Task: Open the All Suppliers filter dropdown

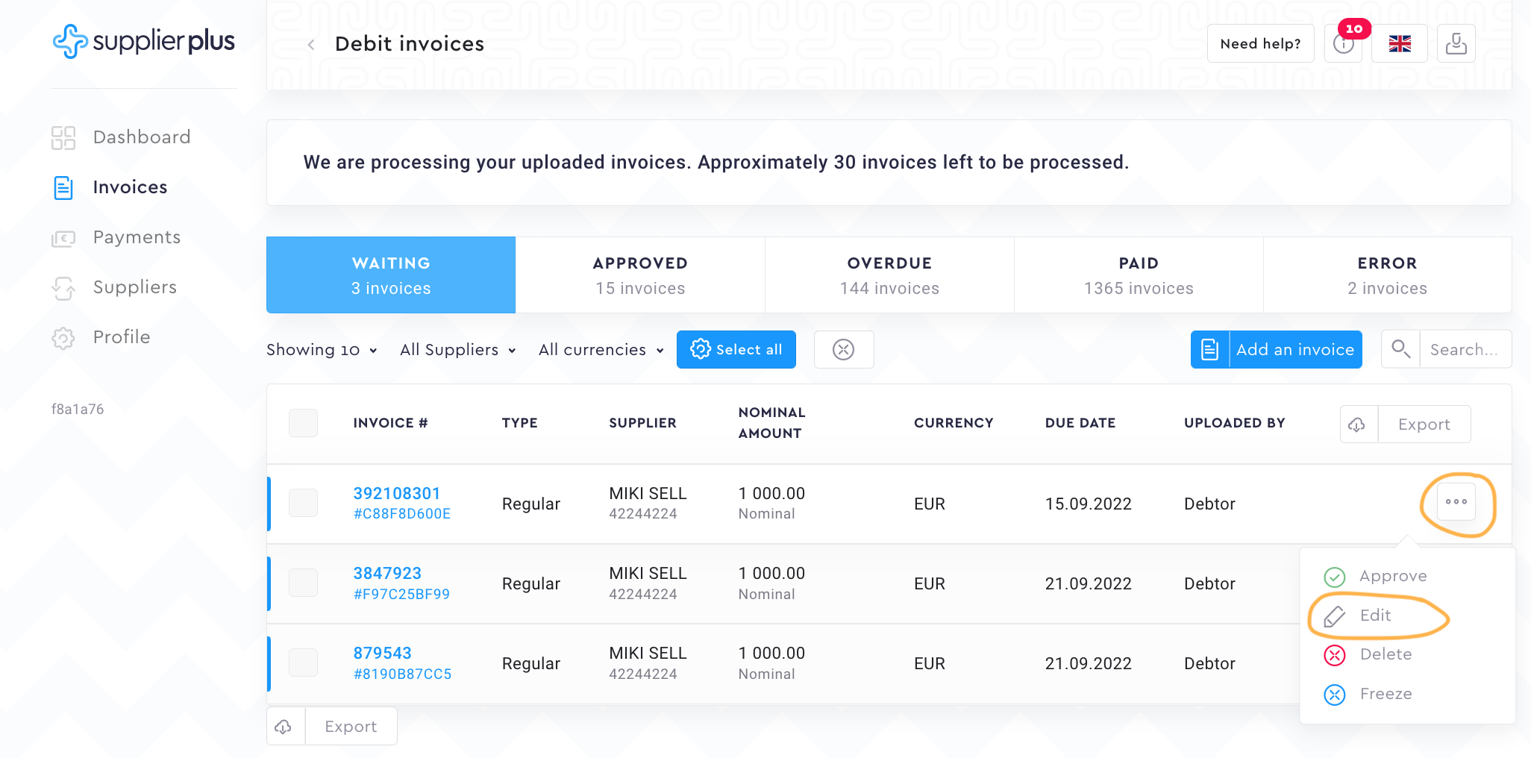Action: [x=457, y=350]
